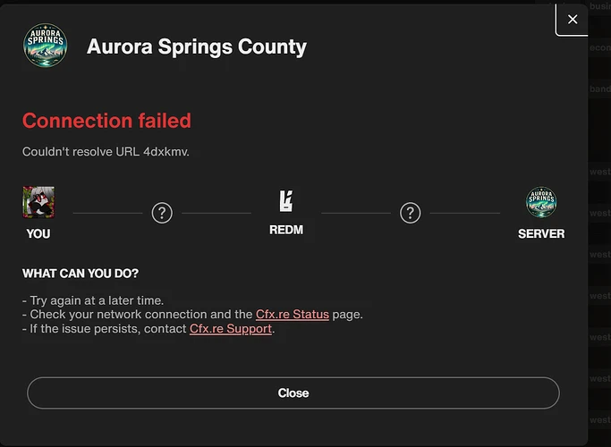Close the dialog with the X icon

click(x=573, y=19)
